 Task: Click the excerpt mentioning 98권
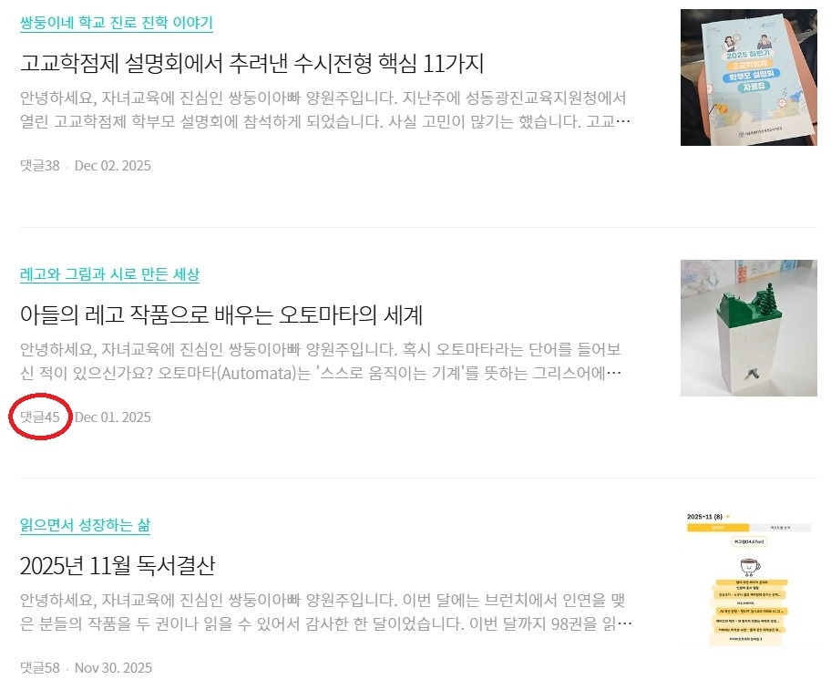click(326, 613)
